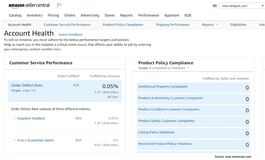Open the A-to-z Guarantee claims link
Image resolution: width=265 pixels, height=160 pixels.
[x=35, y=140]
